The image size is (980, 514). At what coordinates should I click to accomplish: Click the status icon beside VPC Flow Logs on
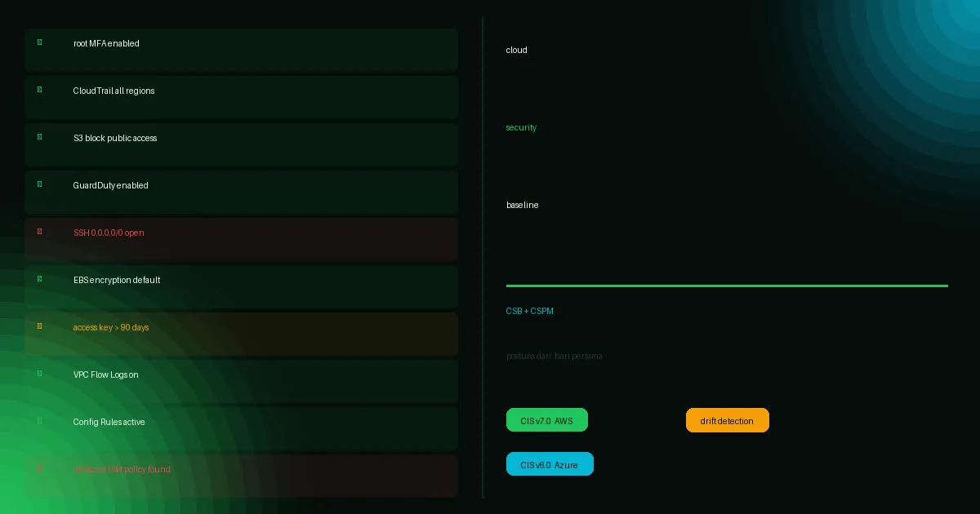point(39,373)
